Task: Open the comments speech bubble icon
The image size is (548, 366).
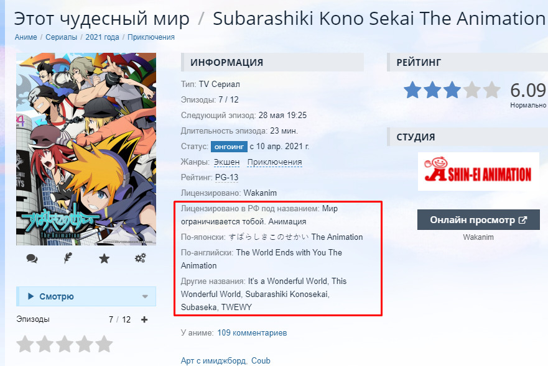Action: (x=32, y=258)
